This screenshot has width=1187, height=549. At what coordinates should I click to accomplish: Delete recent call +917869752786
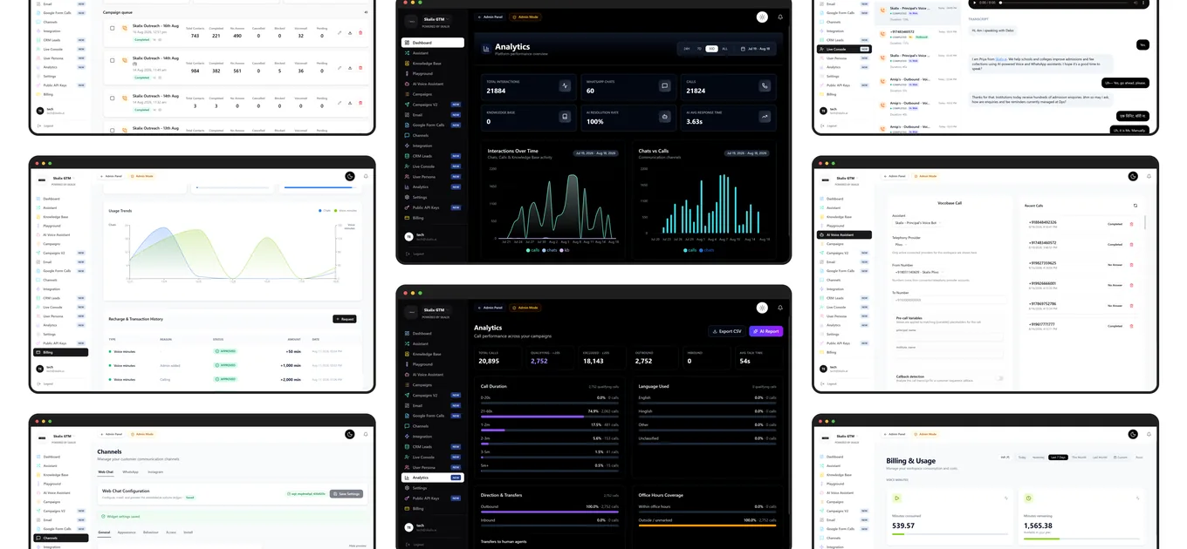click(x=1132, y=306)
